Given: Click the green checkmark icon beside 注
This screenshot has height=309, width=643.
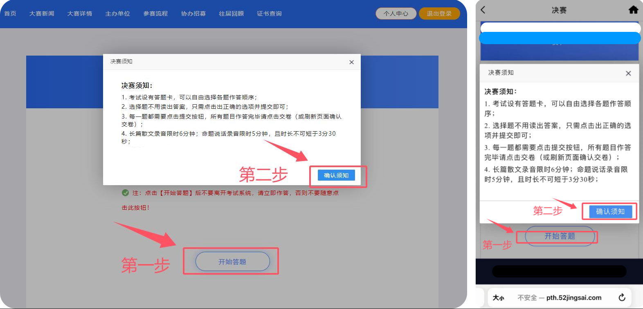Looking at the screenshot, I should pos(125,193).
